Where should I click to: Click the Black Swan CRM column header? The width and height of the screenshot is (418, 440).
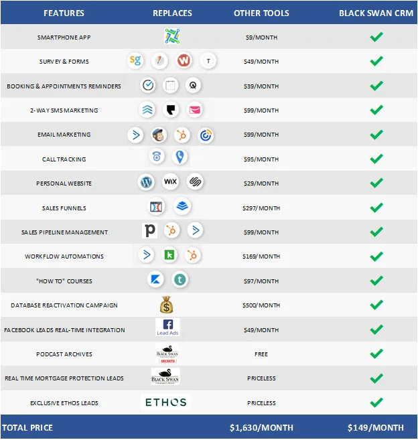(x=376, y=13)
